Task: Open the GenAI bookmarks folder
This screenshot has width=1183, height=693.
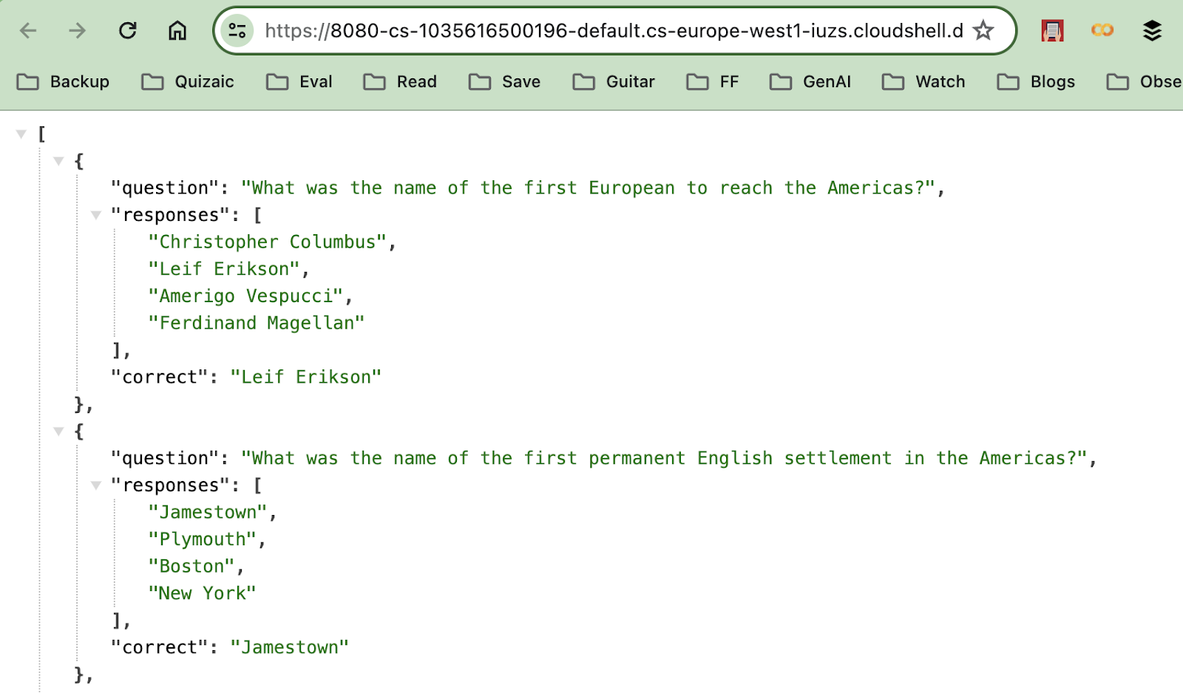Action: point(811,81)
